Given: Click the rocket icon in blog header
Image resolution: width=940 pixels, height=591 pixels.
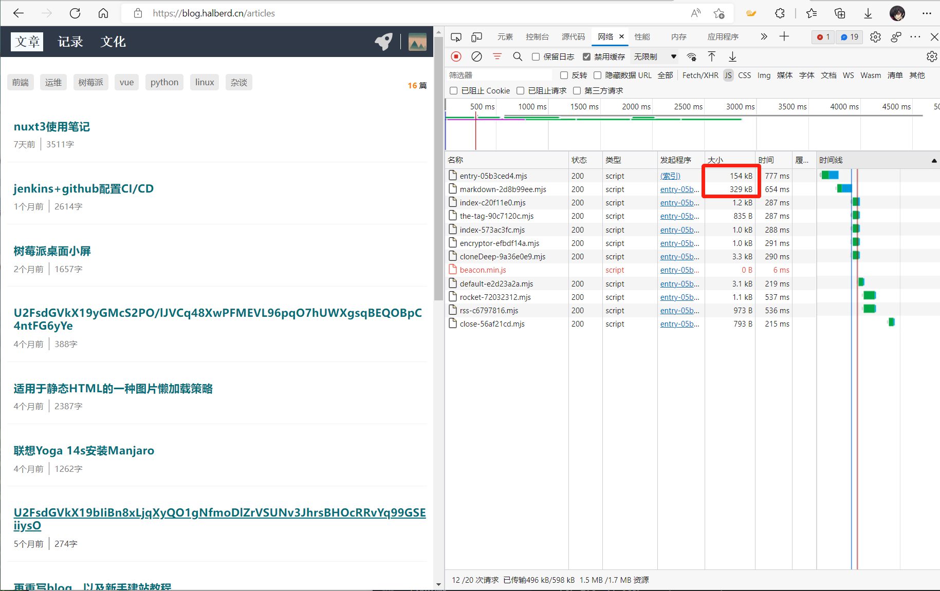Looking at the screenshot, I should 383,42.
